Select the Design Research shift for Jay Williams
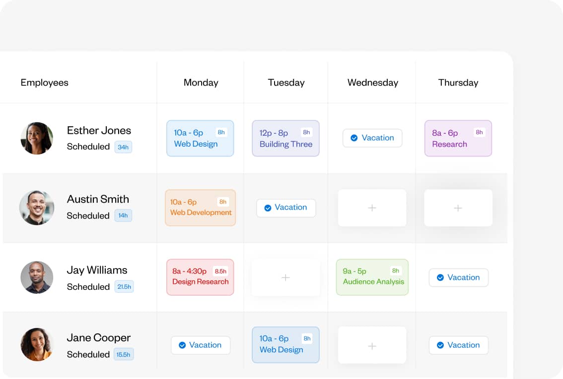563x379 pixels. point(200,277)
